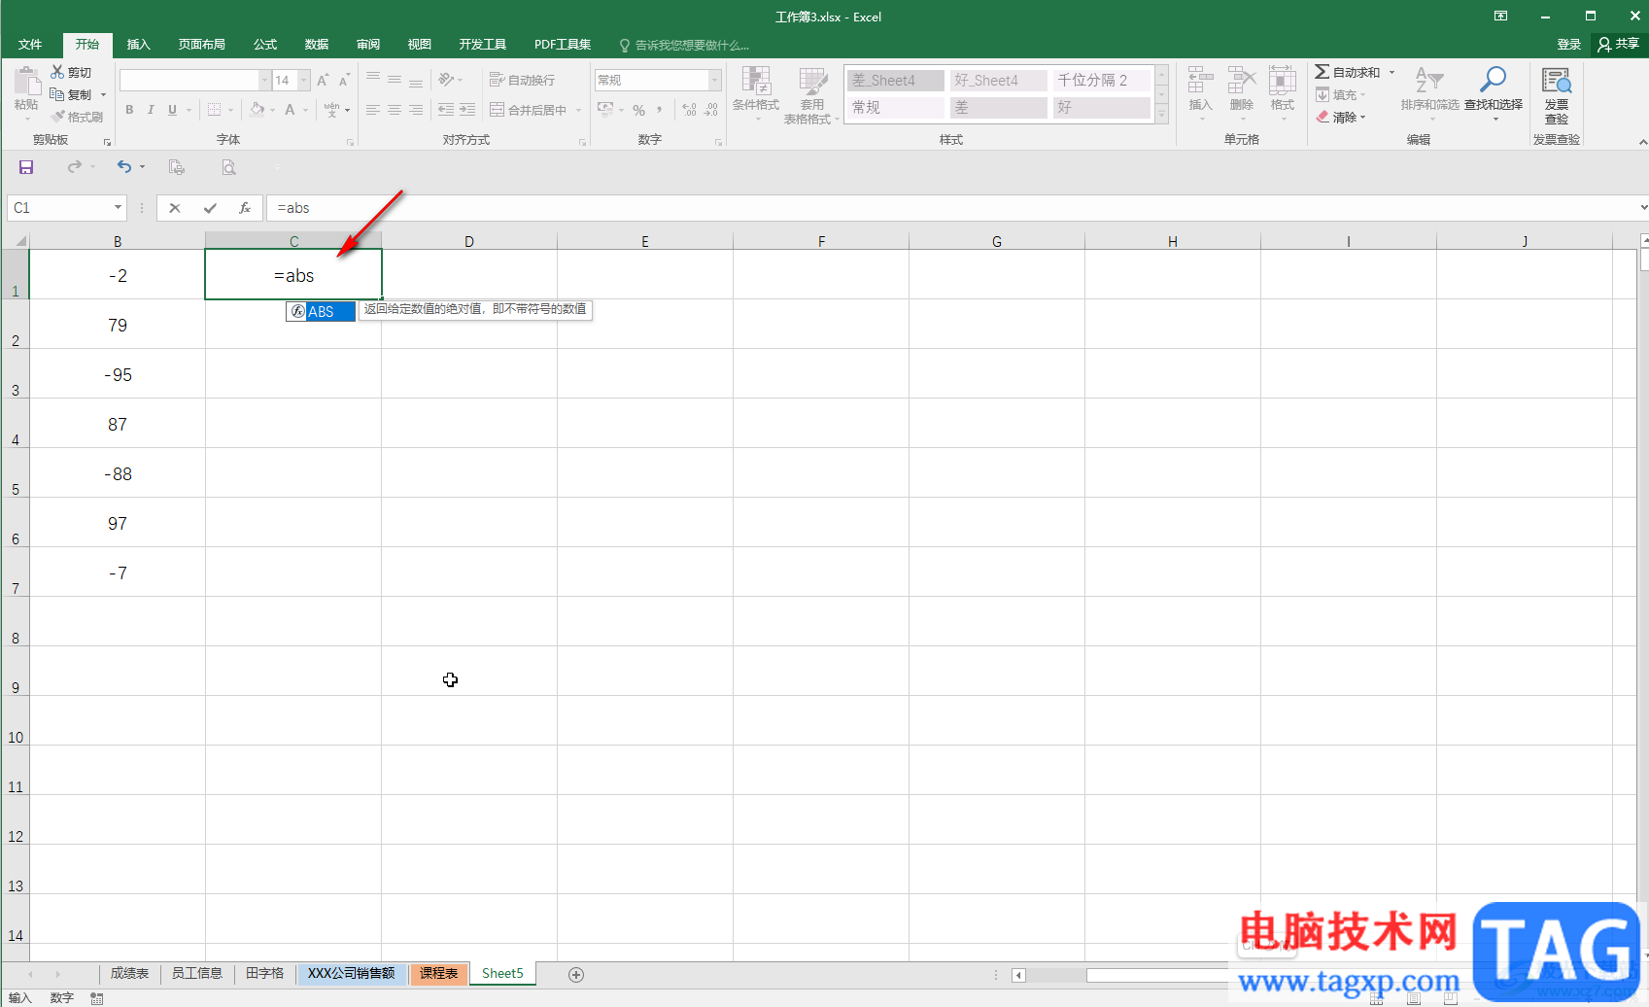Click percent style icon
The width and height of the screenshot is (1649, 1007).
coord(638,110)
